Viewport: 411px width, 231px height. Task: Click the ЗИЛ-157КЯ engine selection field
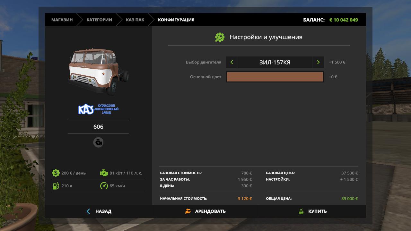pyautogui.click(x=275, y=62)
